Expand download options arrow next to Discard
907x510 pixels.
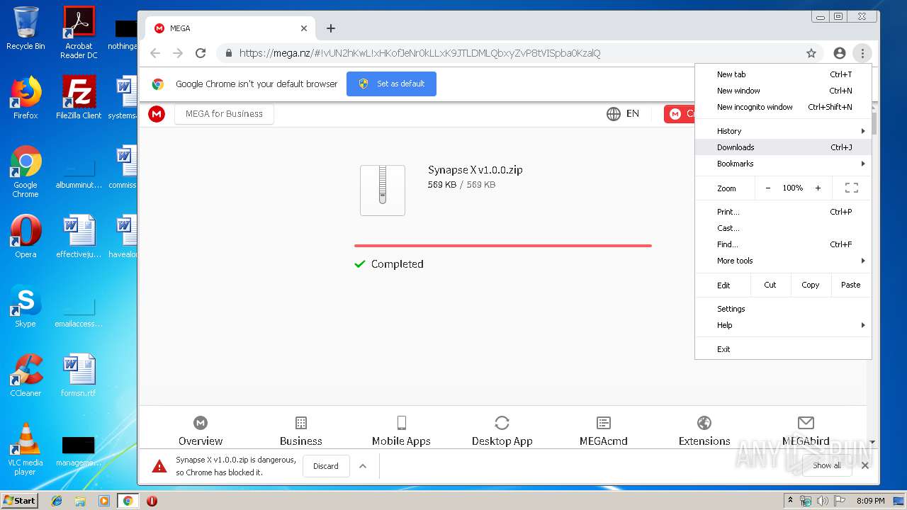coord(363,466)
